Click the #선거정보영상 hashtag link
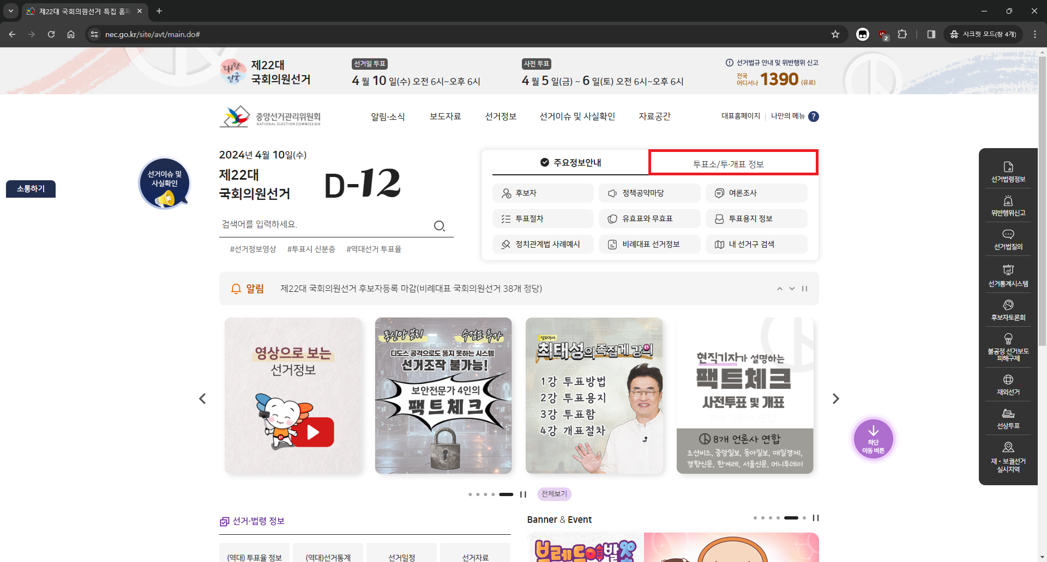Viewport: 1047px width, 562px height. pos(253,249)
